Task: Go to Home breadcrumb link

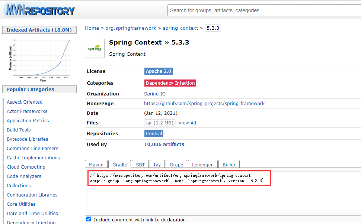Action: point(92,28)
